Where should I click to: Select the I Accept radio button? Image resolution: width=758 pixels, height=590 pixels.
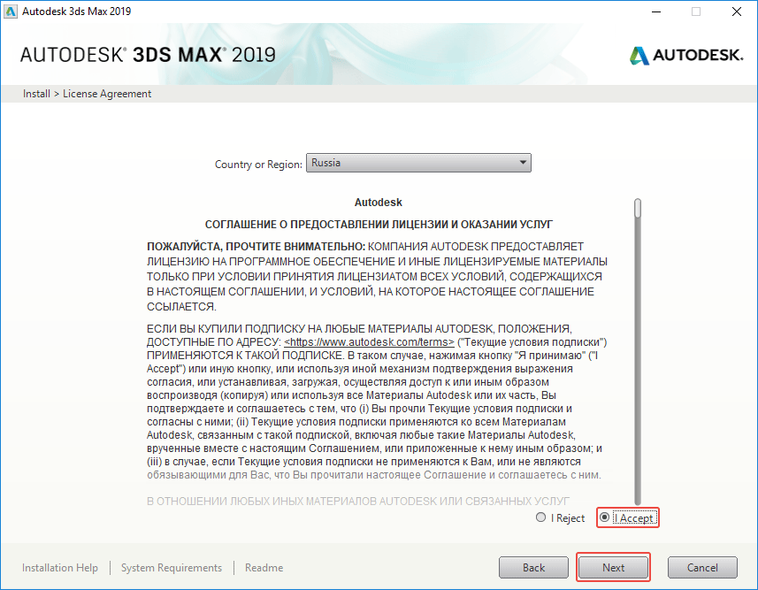point(604,517)
